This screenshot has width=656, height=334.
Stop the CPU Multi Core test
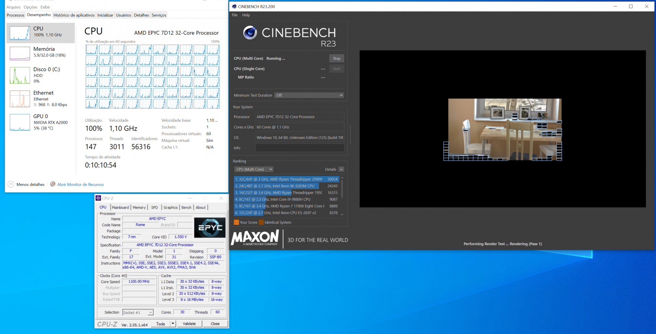[x=337, y=58]
